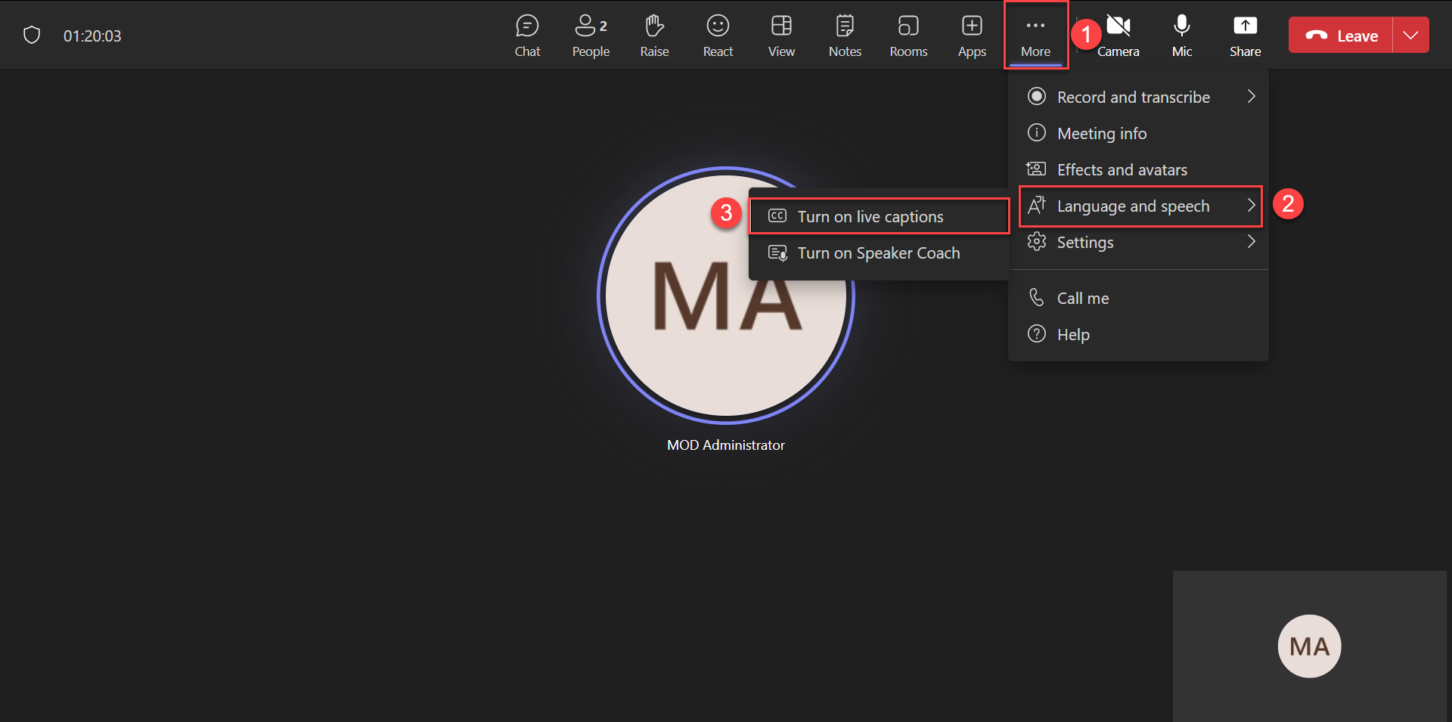Click the self-view MA thumbnail
The width and height of the screenshot is (1452, 722).
click(1309, 646)
